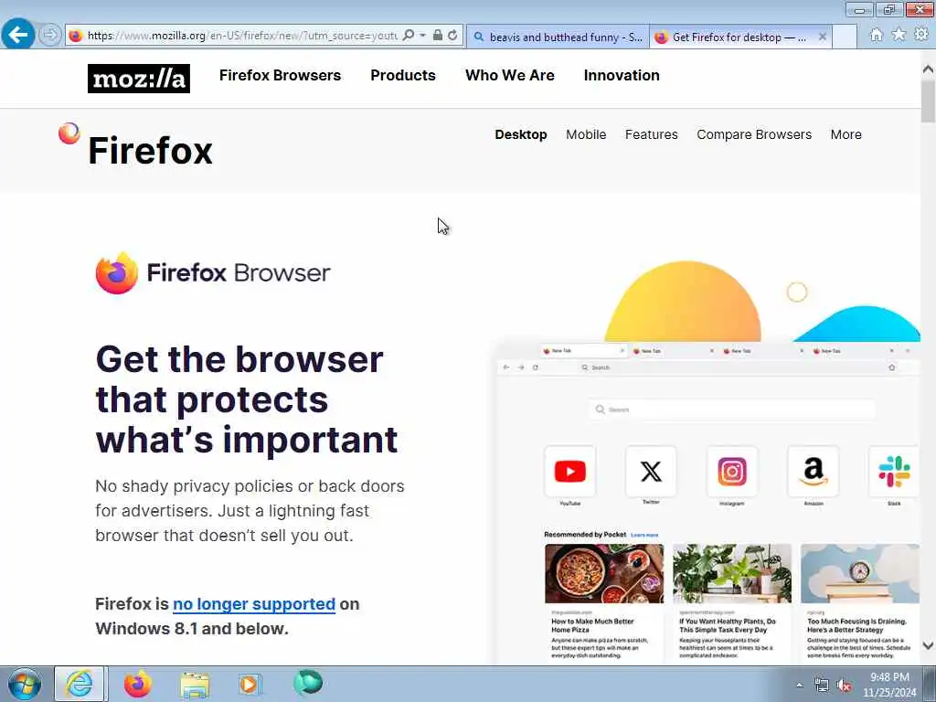
Task: Click the YouTube tile in browser preview
Action: [x=569, y=472]
